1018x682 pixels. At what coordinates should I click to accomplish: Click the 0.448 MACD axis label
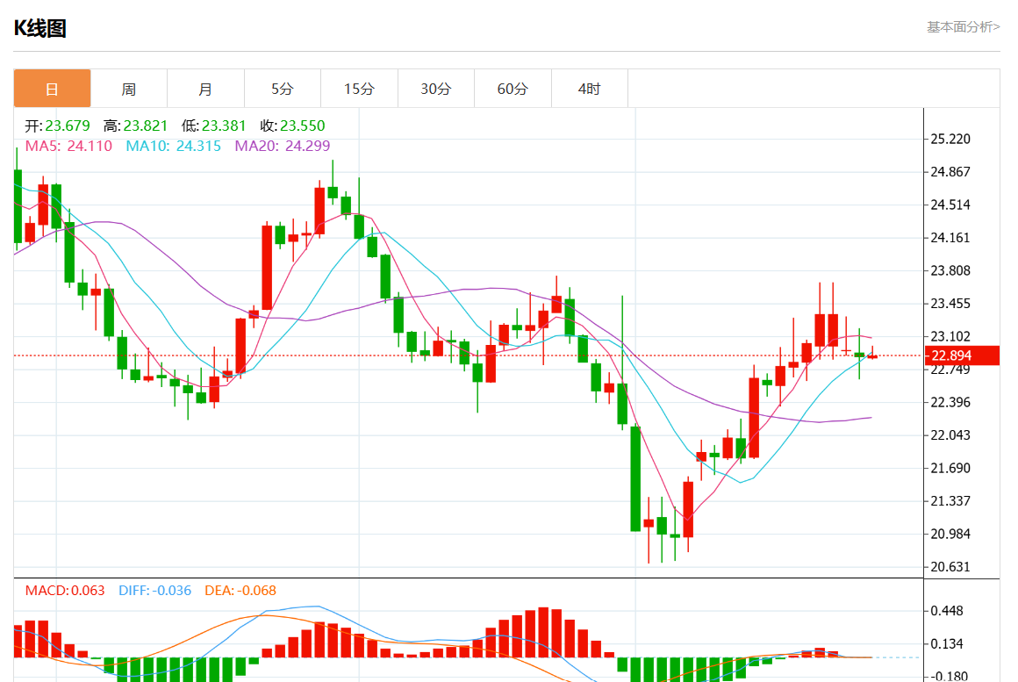[947, 611]
